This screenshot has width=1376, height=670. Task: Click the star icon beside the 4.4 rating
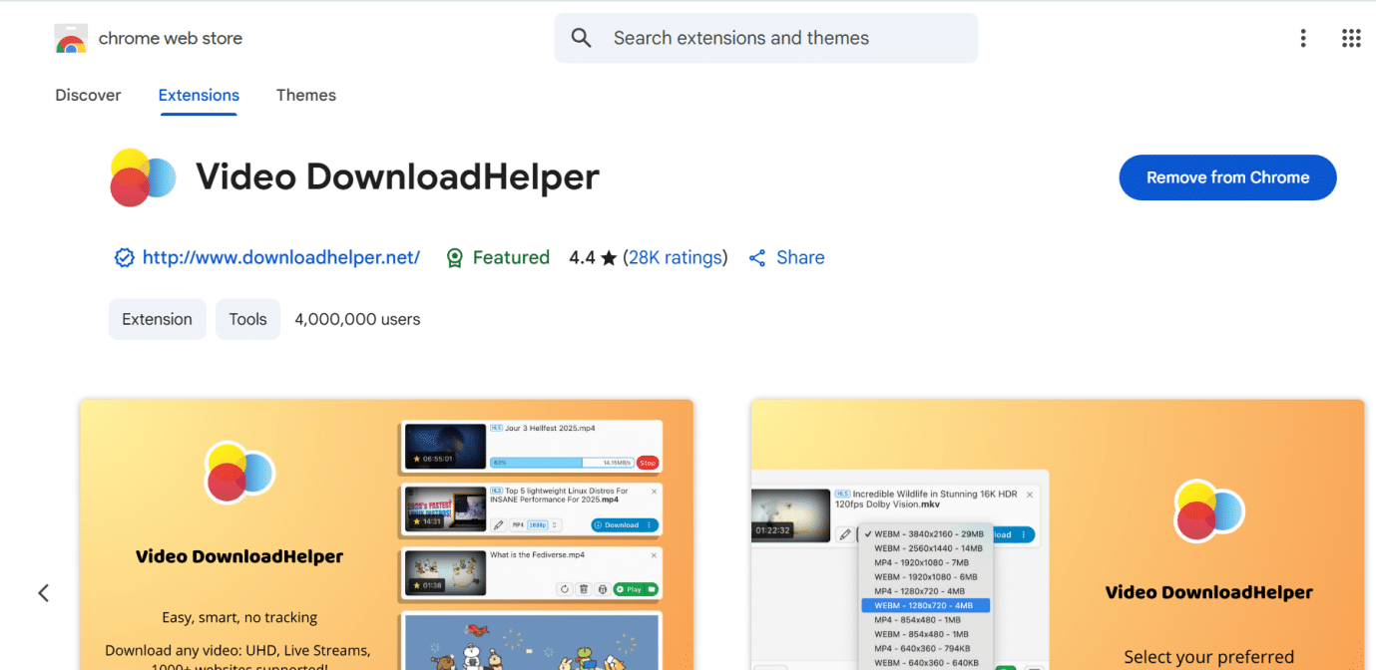[x=610, y=257]
